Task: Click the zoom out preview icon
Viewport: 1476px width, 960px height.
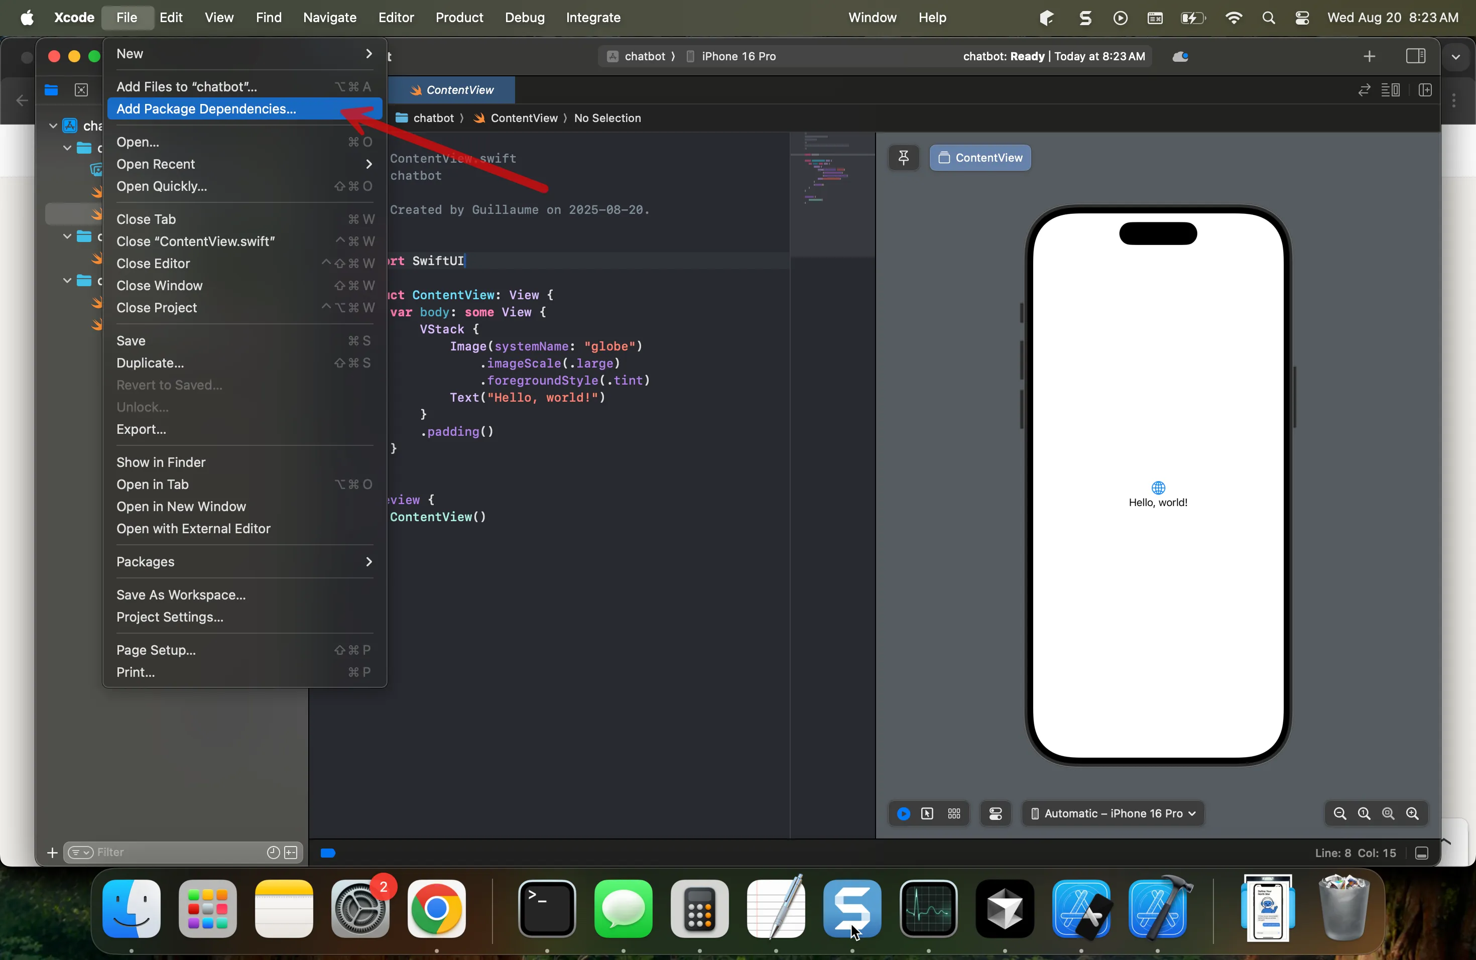Action: tap(1339, 814)
